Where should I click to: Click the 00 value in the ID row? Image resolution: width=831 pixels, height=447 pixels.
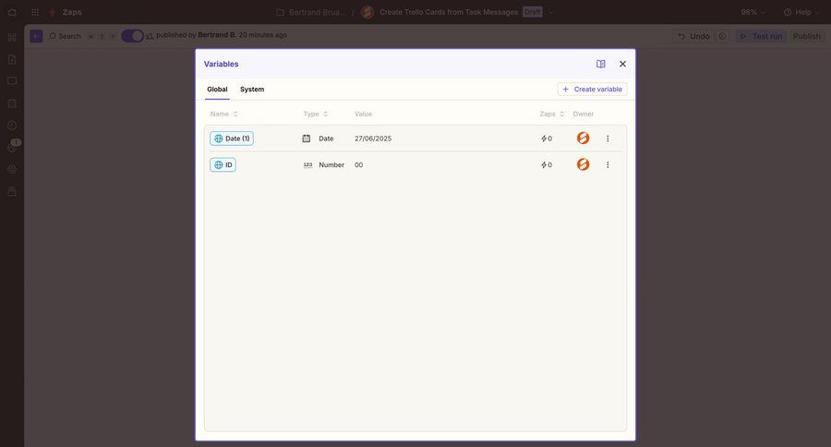[359, 165]
